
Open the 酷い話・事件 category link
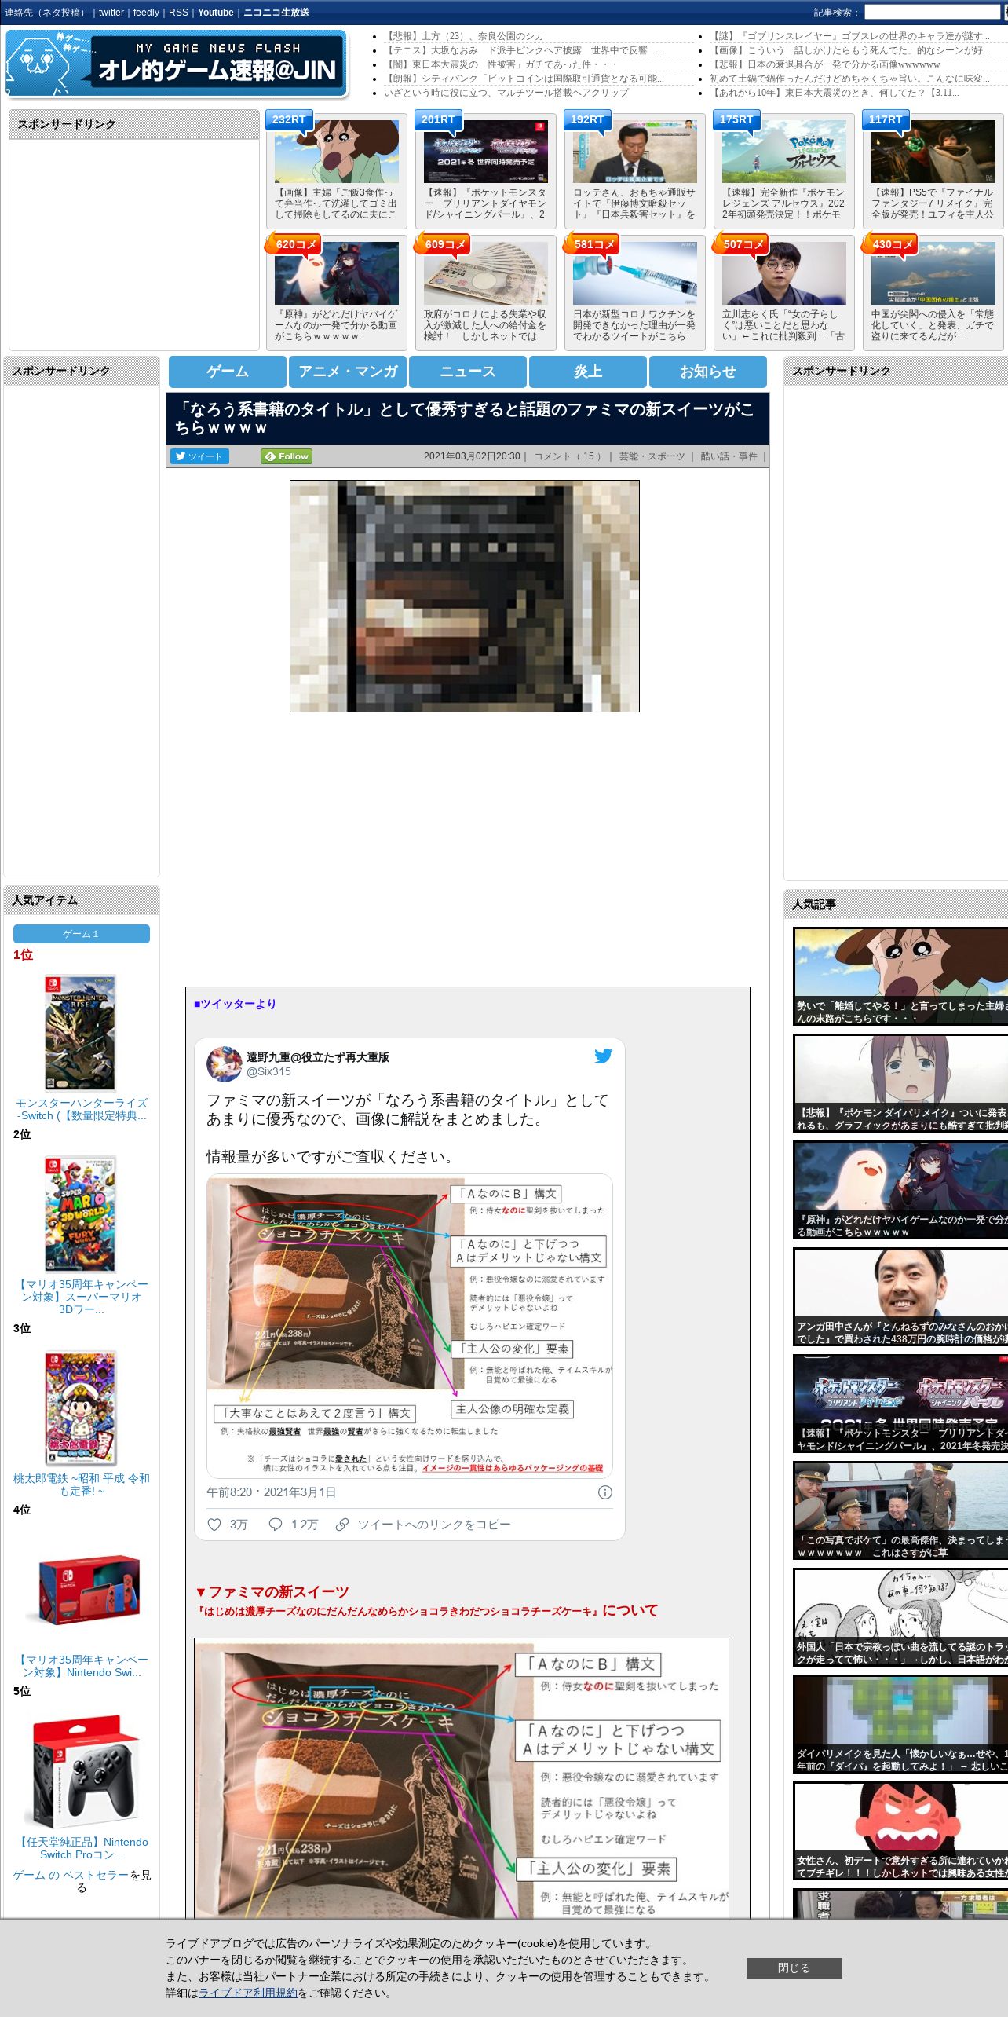[x=729, y=456]
